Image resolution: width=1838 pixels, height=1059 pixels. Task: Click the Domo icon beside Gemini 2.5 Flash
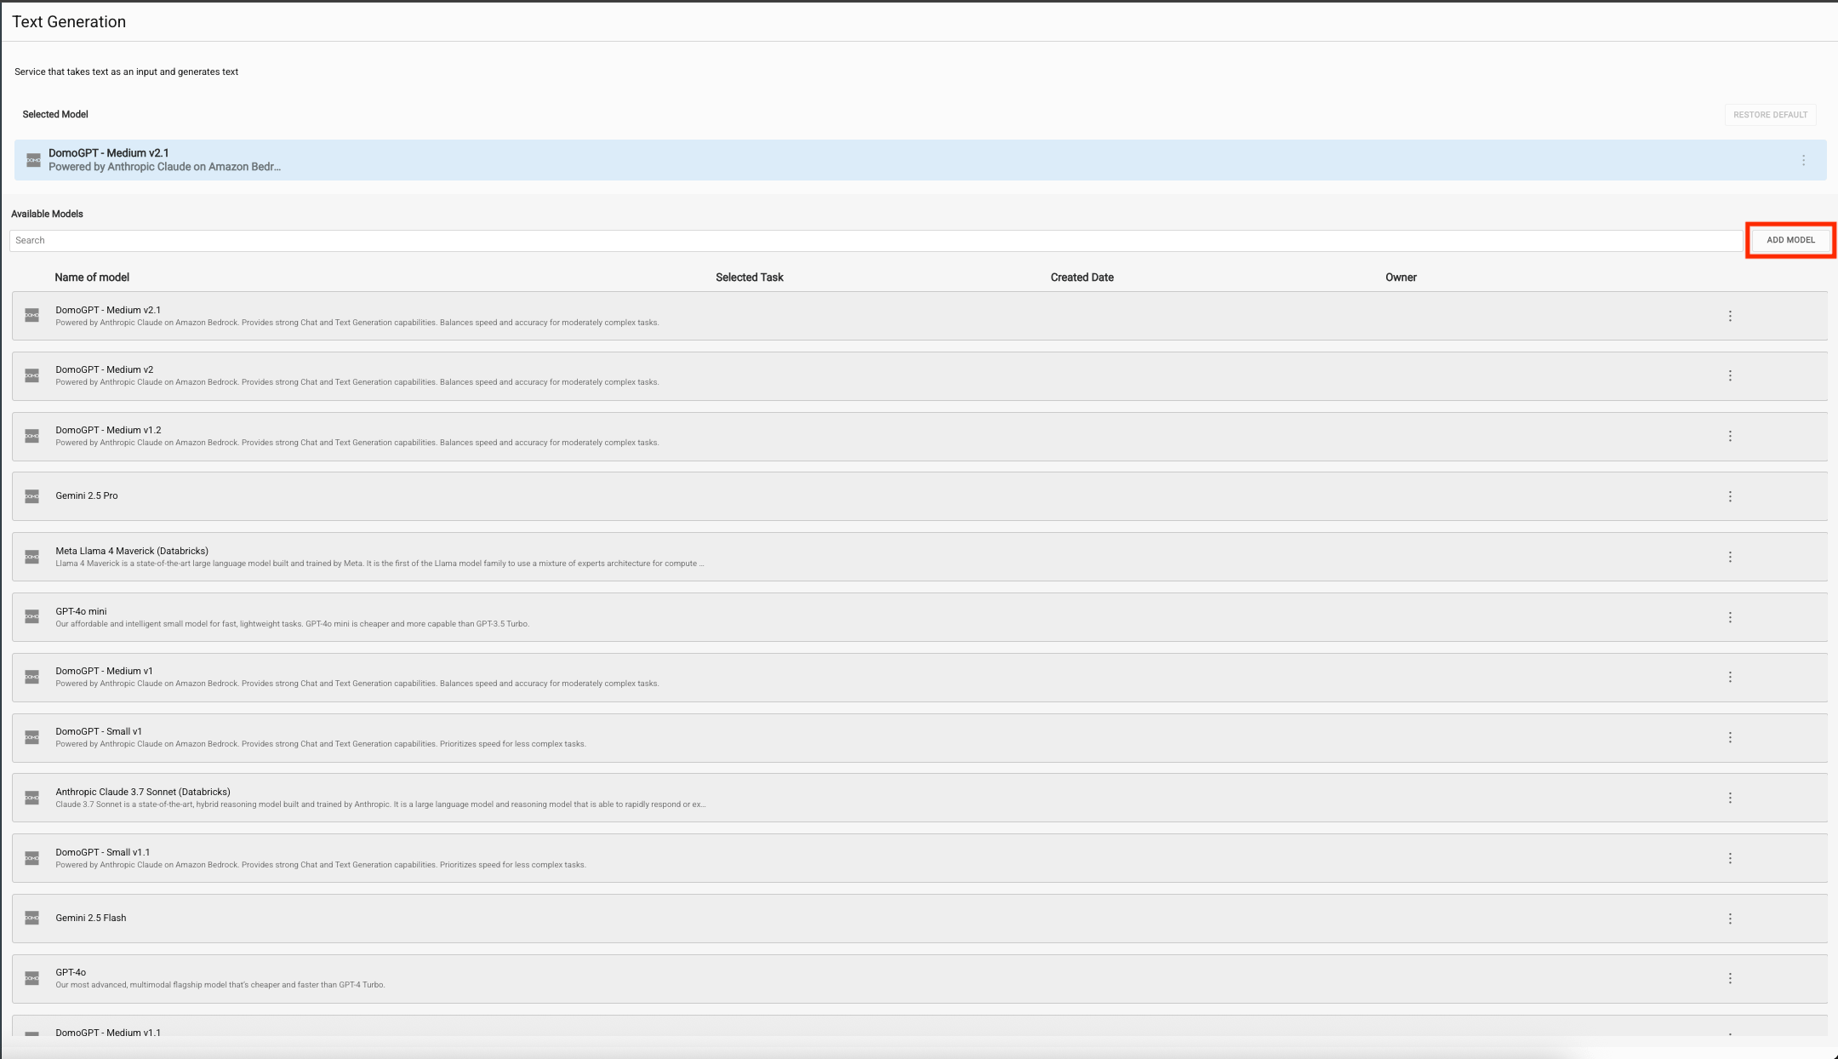click(31, 918)
